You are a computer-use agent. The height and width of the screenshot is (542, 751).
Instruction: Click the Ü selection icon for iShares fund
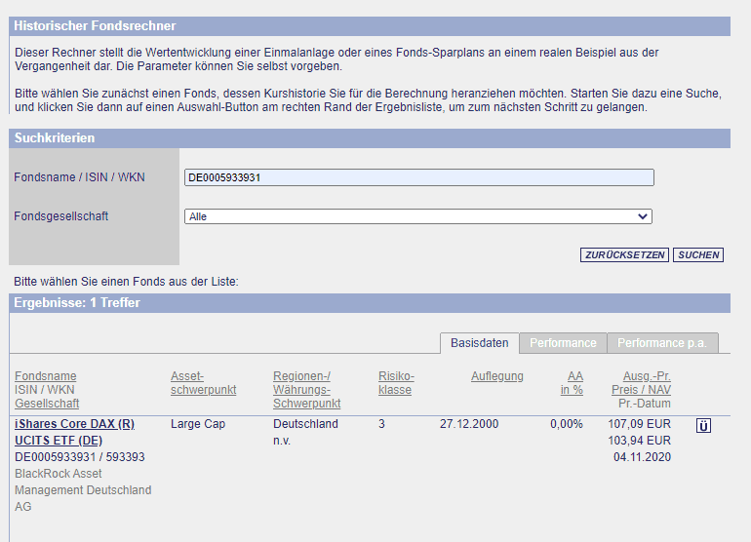coord(703,425)
